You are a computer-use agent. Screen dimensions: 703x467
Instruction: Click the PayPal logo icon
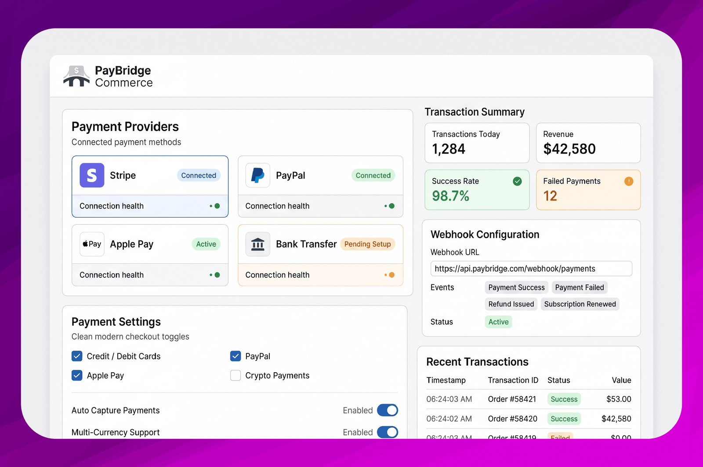click(x=257, y=175)
